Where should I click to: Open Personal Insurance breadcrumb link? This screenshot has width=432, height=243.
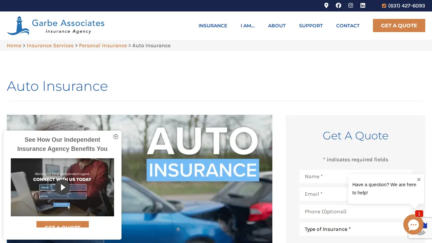(103, 46)
